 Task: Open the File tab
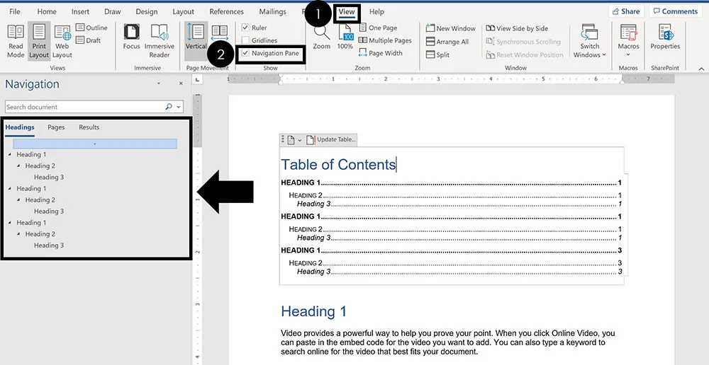pos(14,12)
